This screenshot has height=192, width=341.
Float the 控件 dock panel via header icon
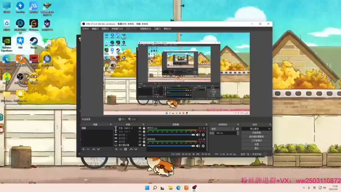pyautogui.click(x=270, y=125)
